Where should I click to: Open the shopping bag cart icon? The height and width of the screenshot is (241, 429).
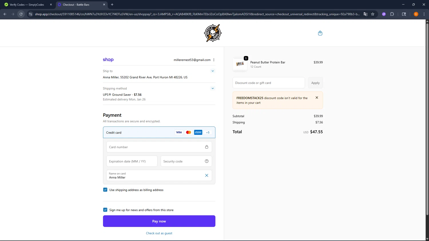pyautogui.click(x=320, y=33)
